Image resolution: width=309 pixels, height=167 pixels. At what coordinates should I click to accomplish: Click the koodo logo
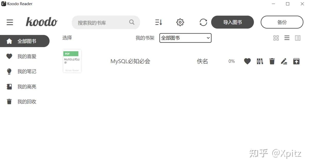pyautogui.click(x=42, y=22)
